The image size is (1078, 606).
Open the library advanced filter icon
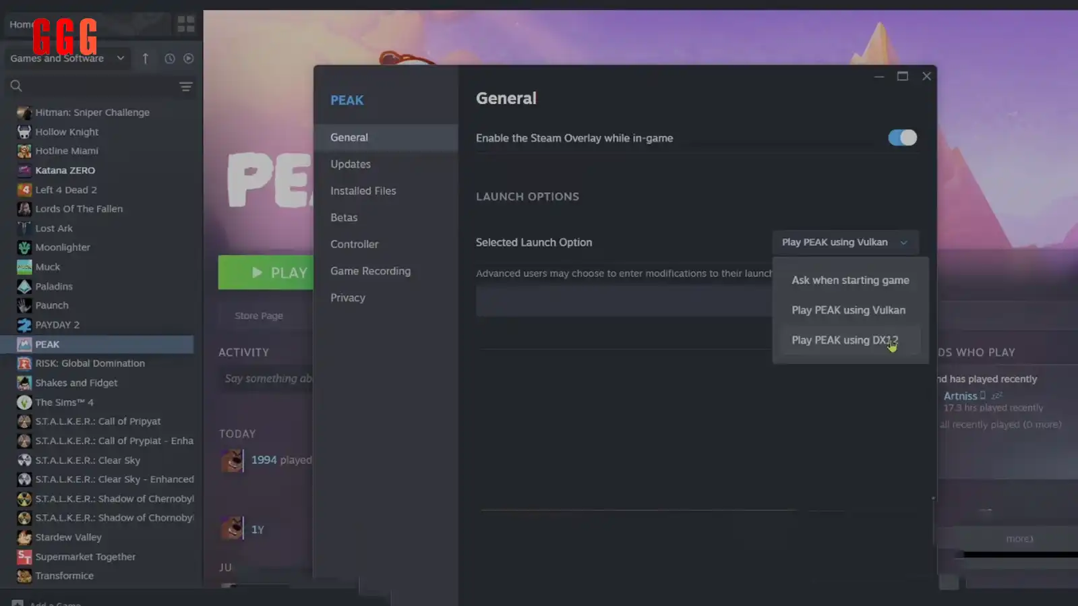click(x=186, y=86)
